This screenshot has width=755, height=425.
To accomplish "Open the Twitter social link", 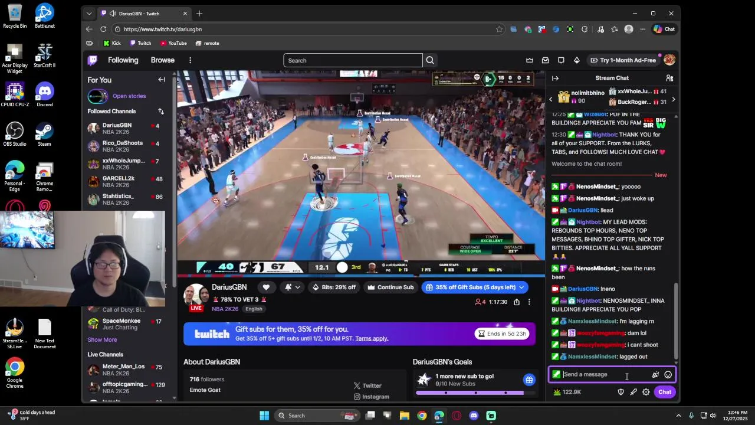I will (x=367, y=385).
